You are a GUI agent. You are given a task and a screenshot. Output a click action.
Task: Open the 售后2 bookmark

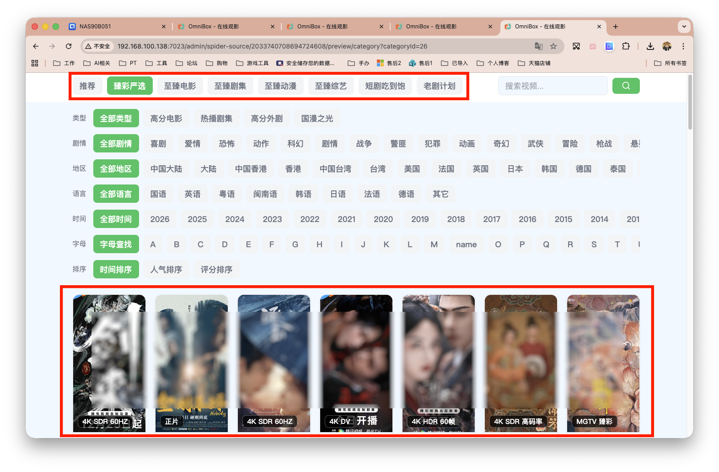pyautogui.click(x=389, y=63)
